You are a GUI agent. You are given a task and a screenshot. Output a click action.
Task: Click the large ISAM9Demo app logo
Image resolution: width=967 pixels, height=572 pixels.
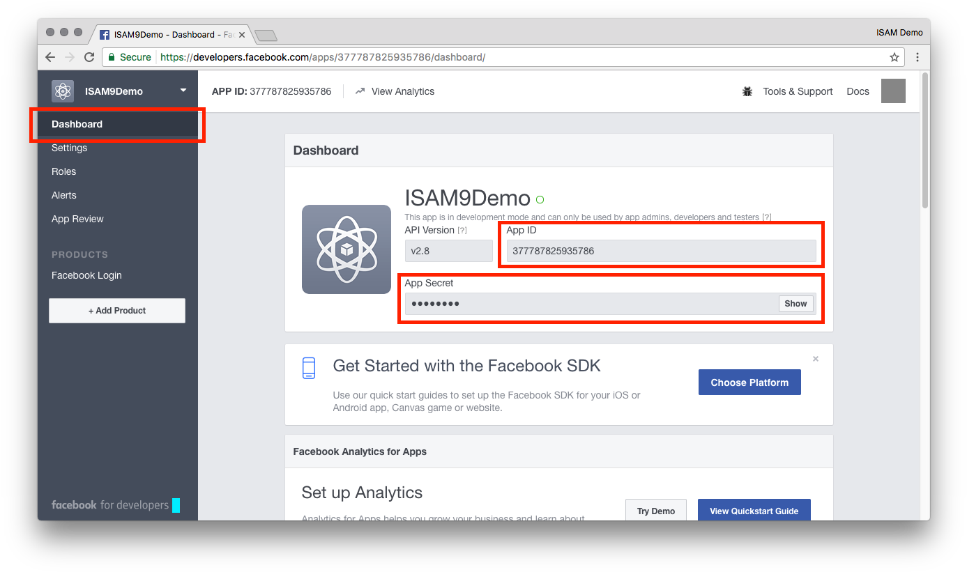347,249
